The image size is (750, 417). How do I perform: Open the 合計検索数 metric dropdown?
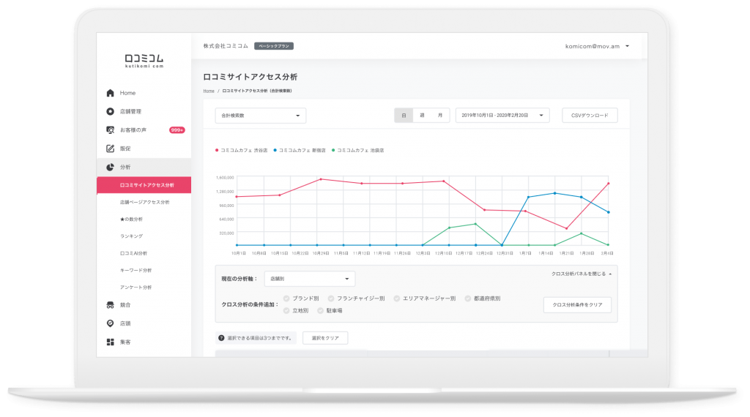pyautogui.click(x=261, y=116)
